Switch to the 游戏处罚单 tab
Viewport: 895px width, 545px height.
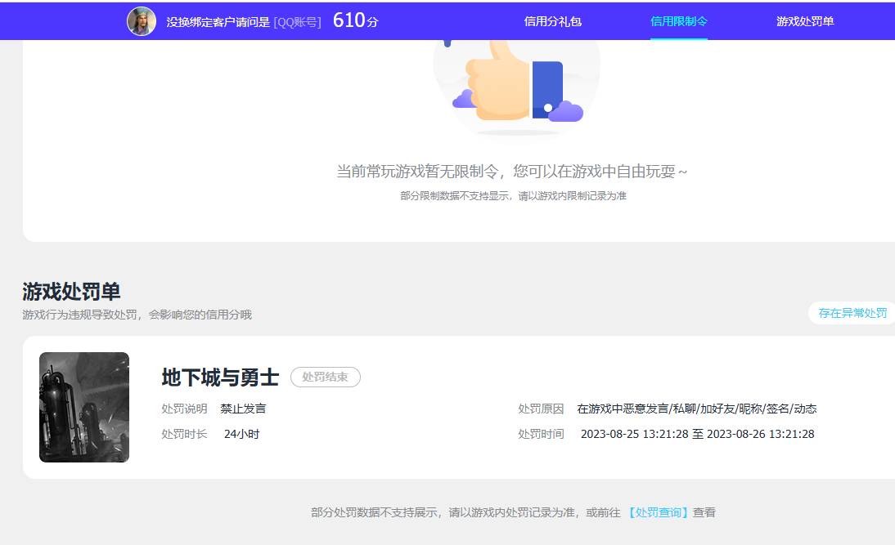[803, 20]
